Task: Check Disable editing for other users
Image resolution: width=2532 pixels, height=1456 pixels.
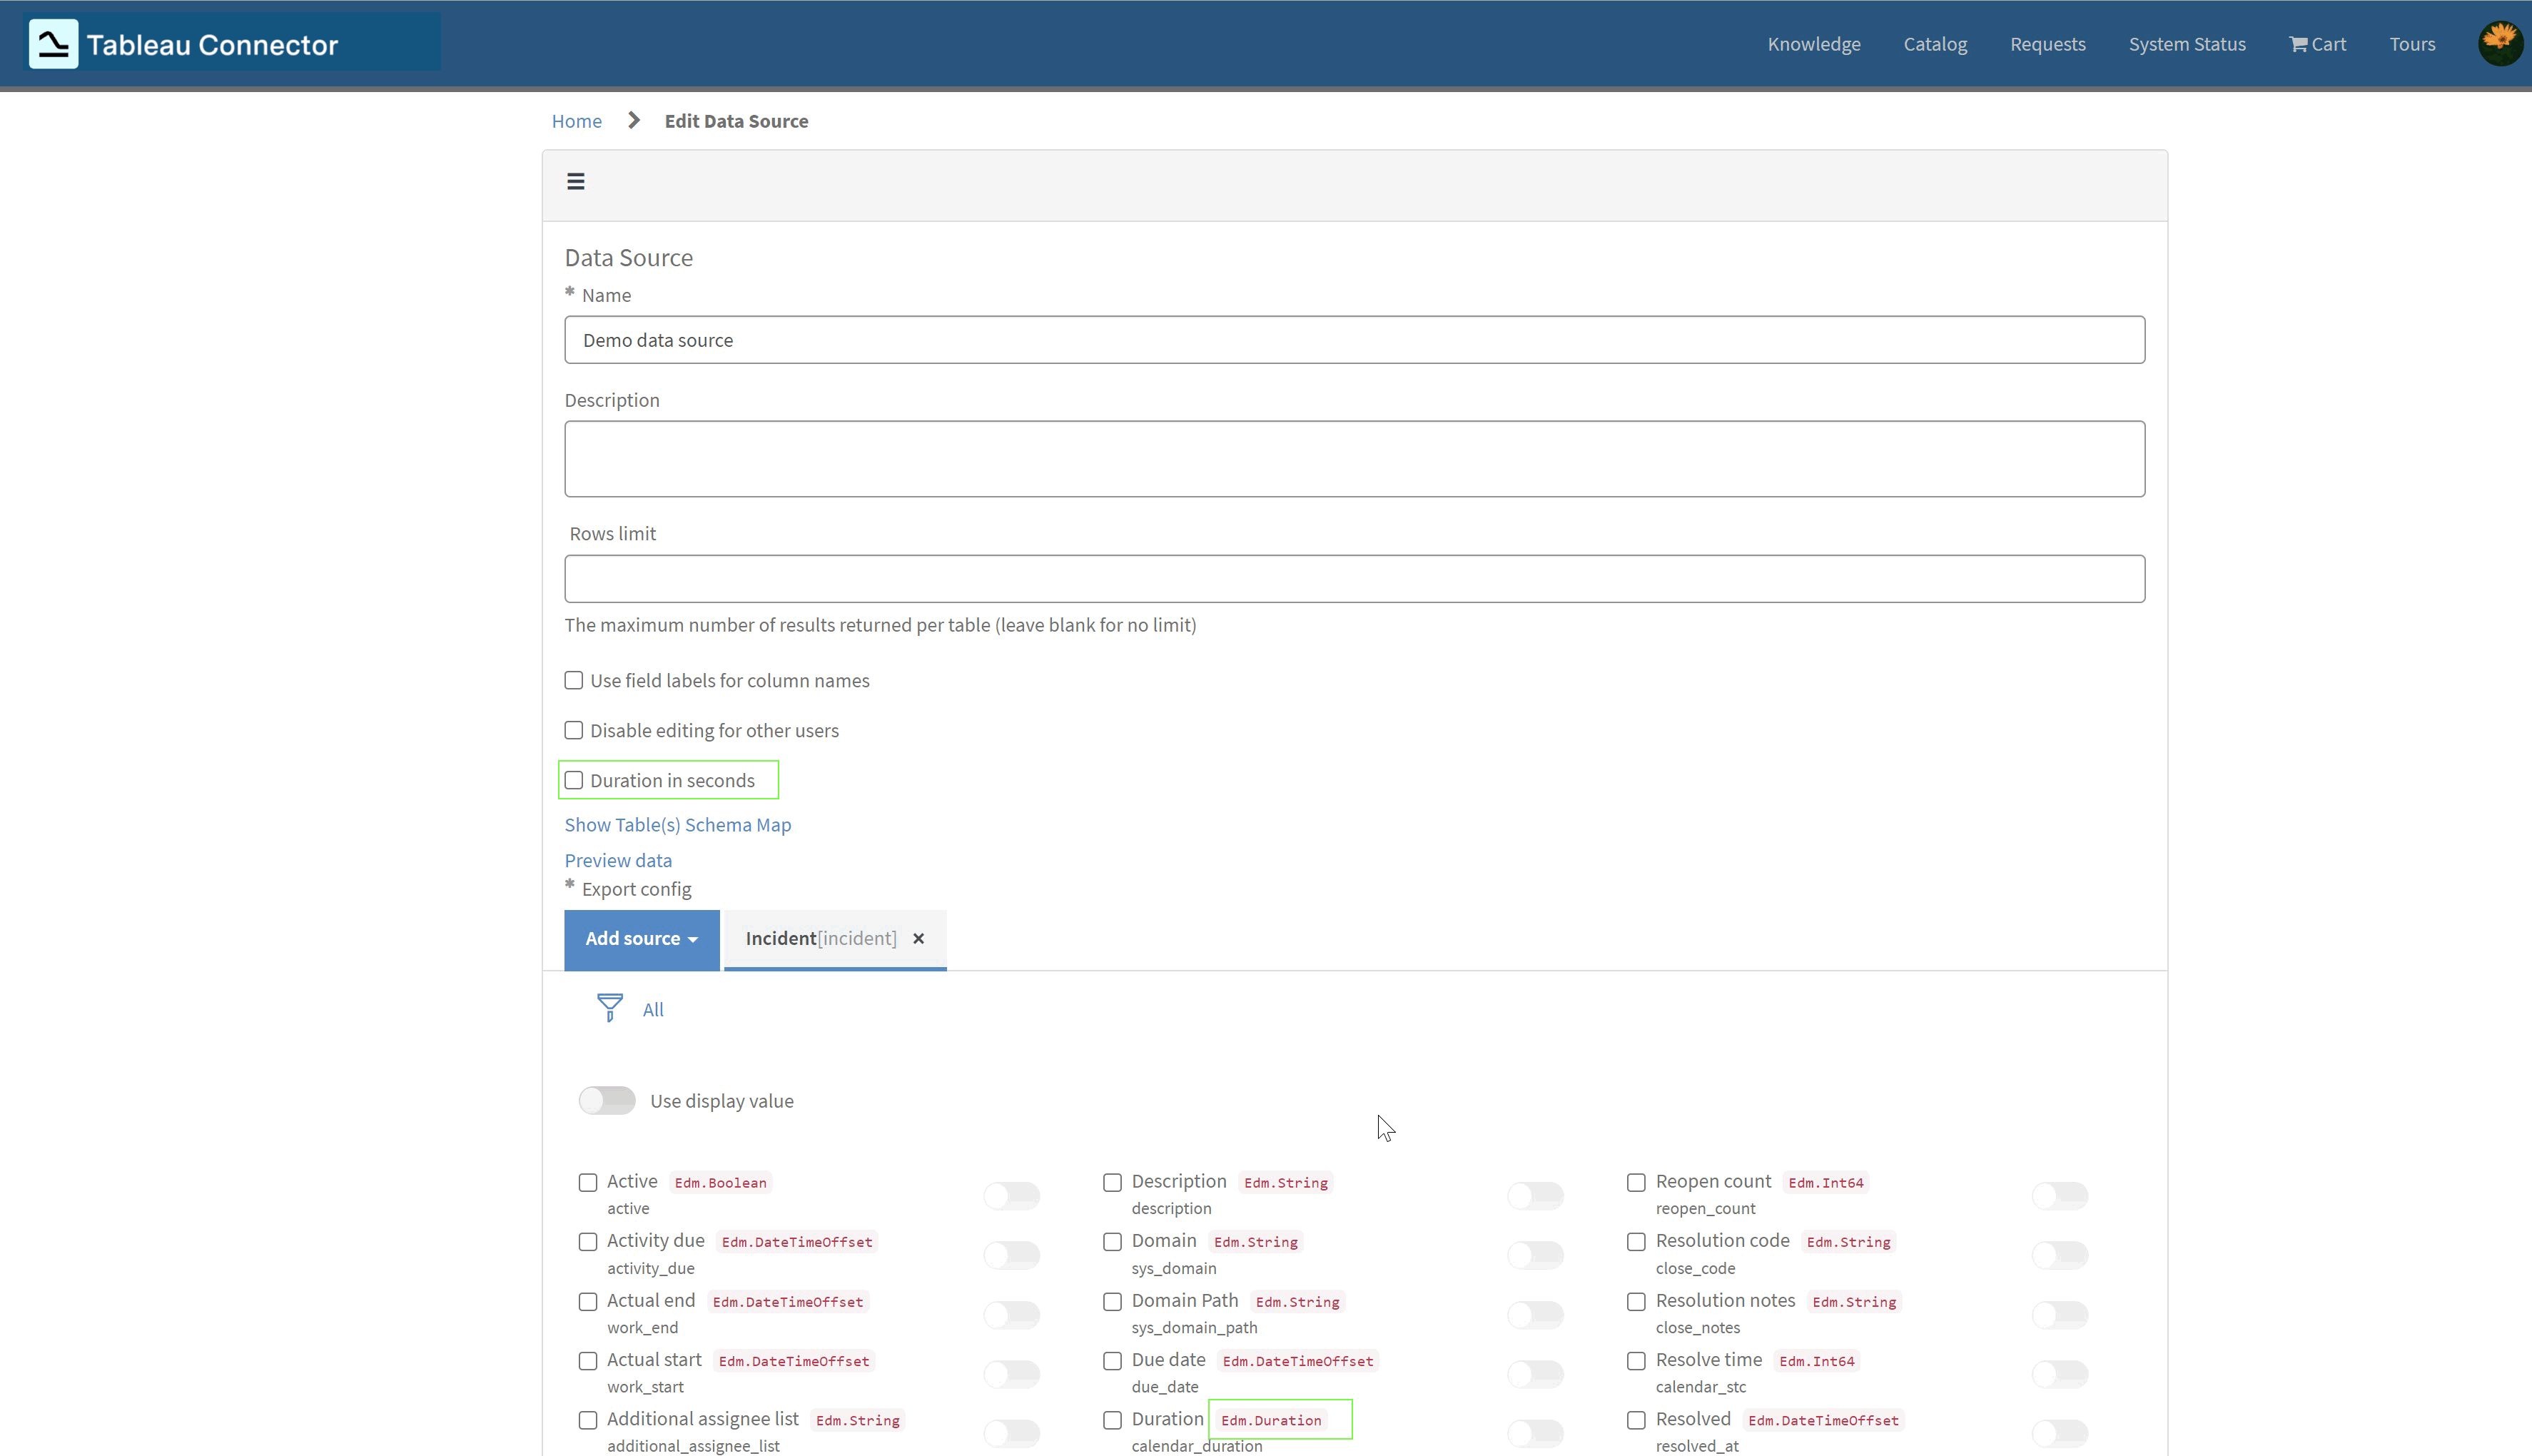Action: 574,730
